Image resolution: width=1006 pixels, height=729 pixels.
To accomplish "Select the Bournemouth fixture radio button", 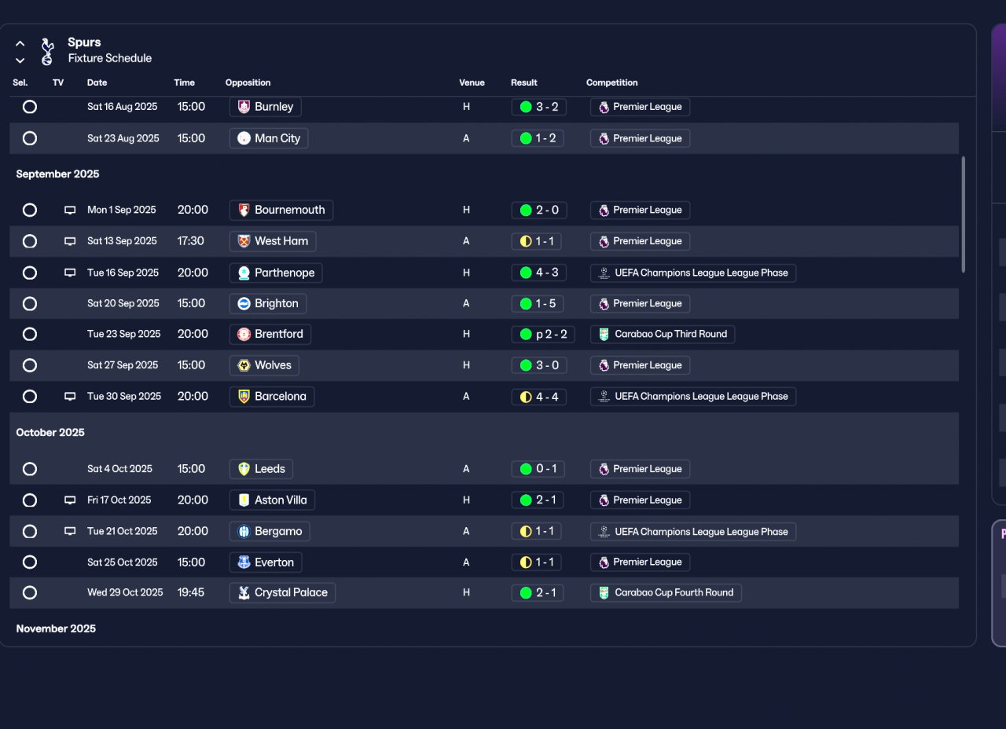I will click(x=30, y=210).
